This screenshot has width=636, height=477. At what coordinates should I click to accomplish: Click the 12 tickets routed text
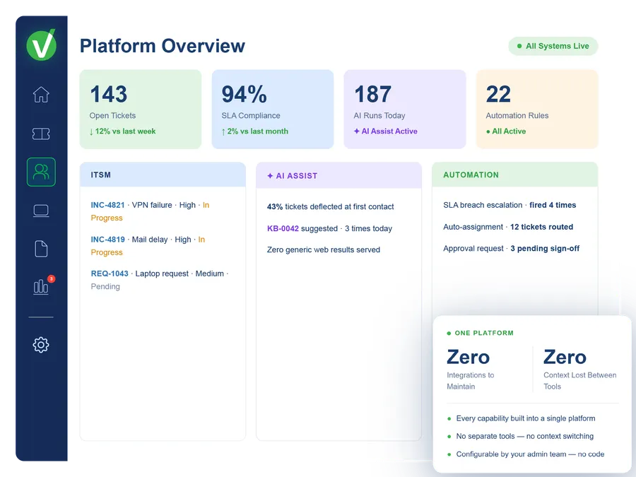click(x=541, y=227)
